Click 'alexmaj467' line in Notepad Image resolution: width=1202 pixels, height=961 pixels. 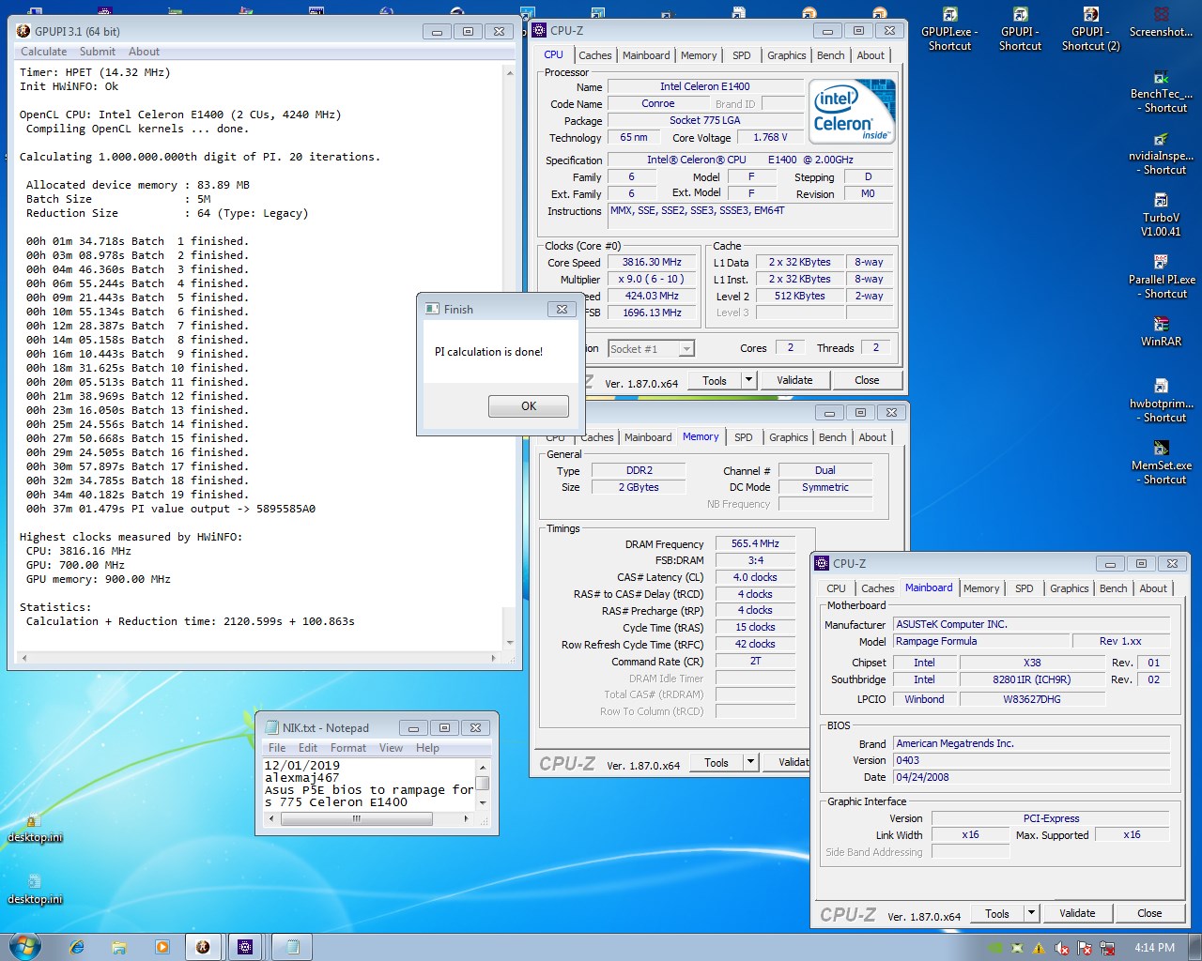point(302,777)
